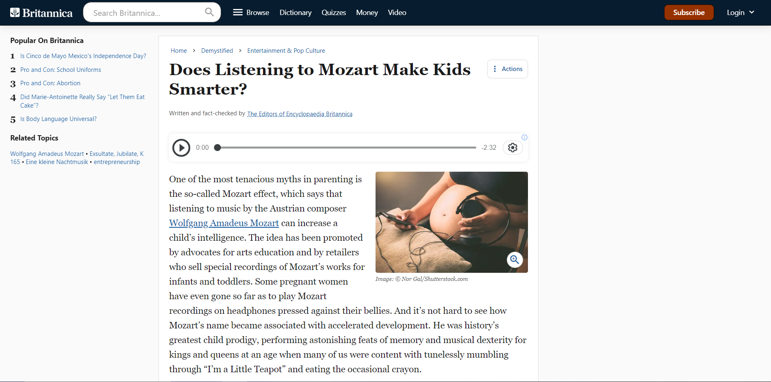This screenshot has height=382, width=771.
Task: Click the Actions three-dot icon
Action: point(495,69)
